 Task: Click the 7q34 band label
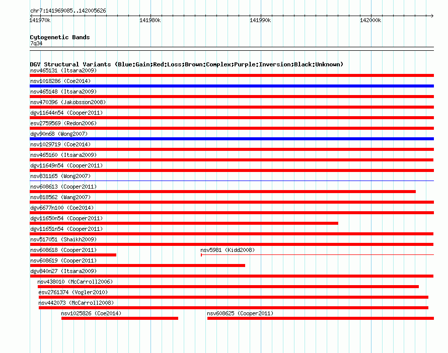coord(36,43)
